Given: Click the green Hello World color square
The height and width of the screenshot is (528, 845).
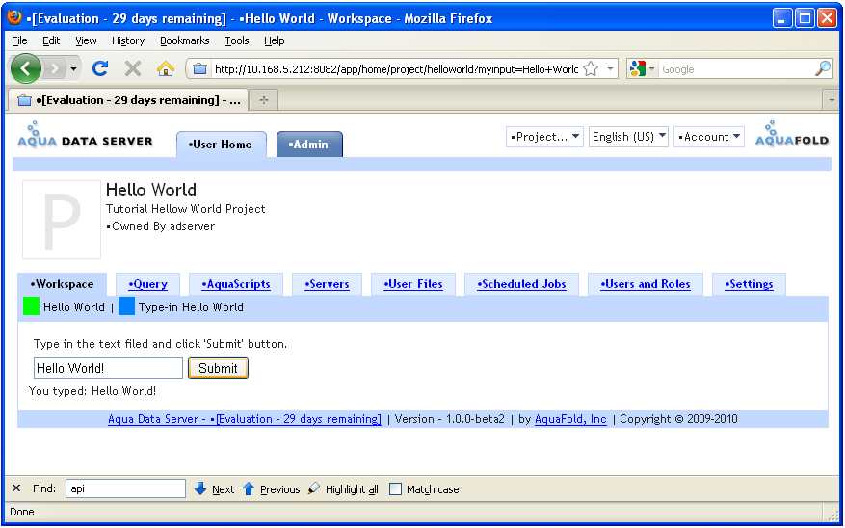Looking at the screenshot, I should 31,306.
